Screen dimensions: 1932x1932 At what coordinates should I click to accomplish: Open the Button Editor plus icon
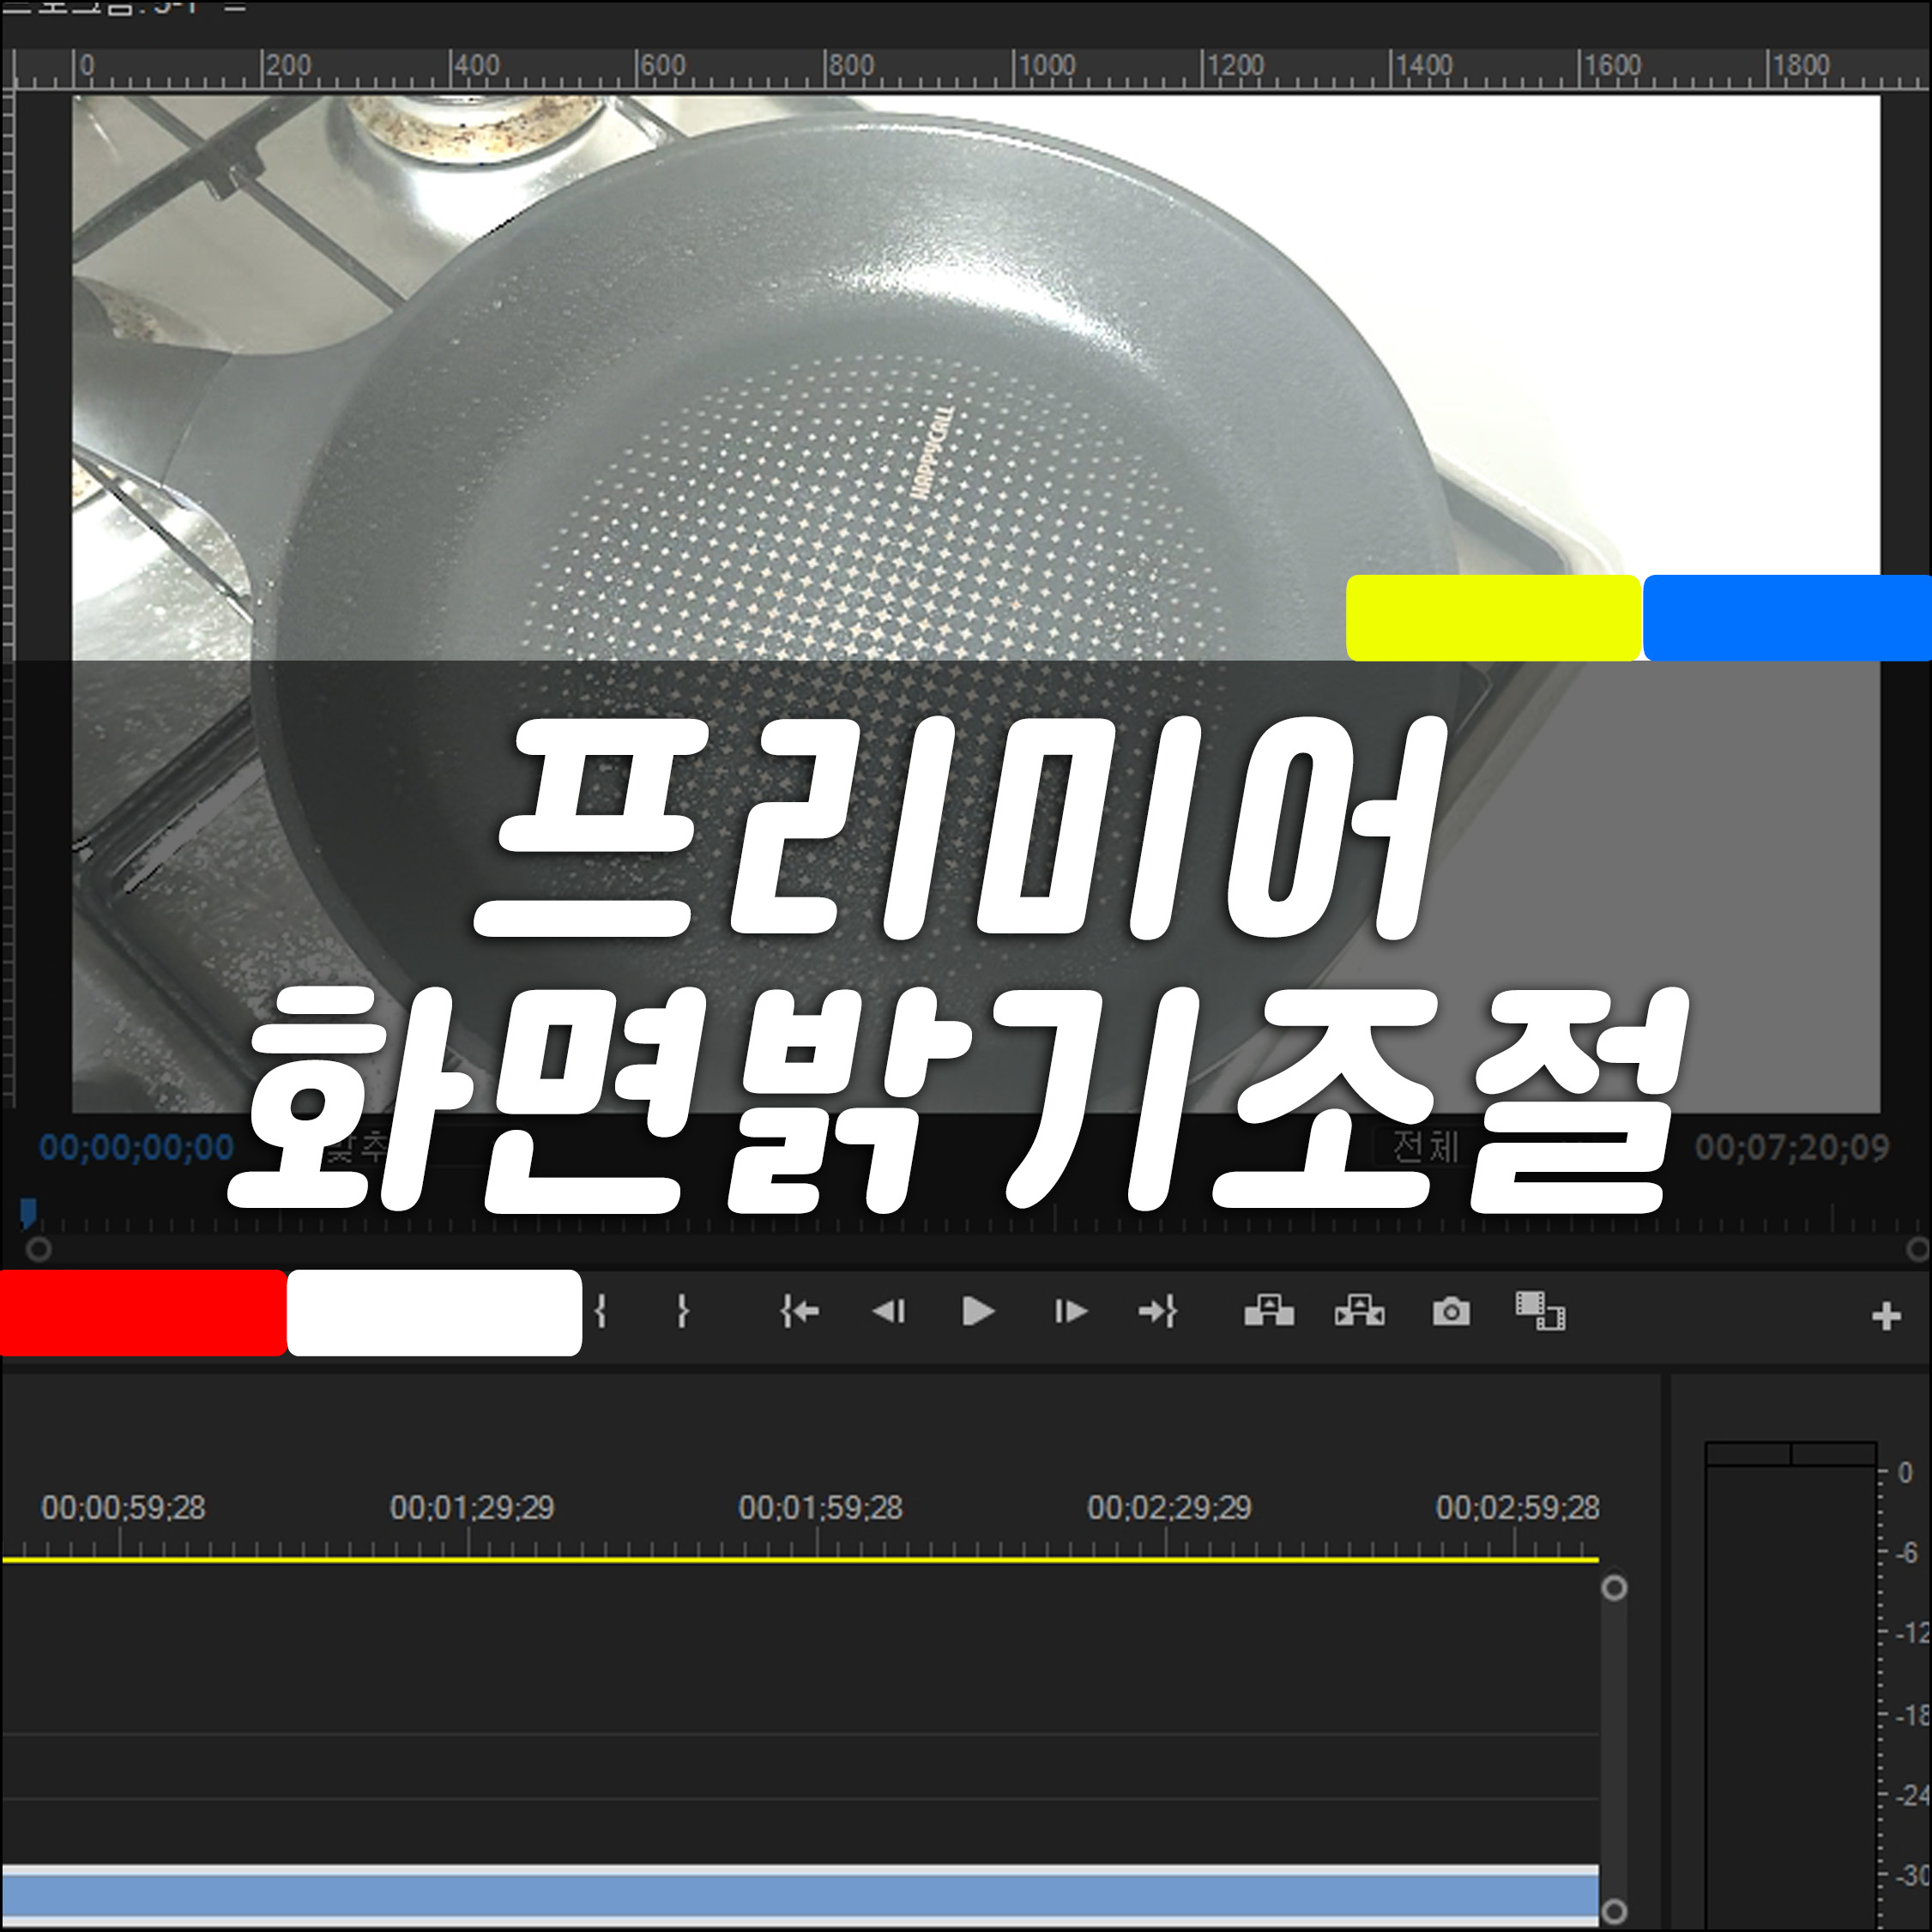(x=1886, y=1316)
